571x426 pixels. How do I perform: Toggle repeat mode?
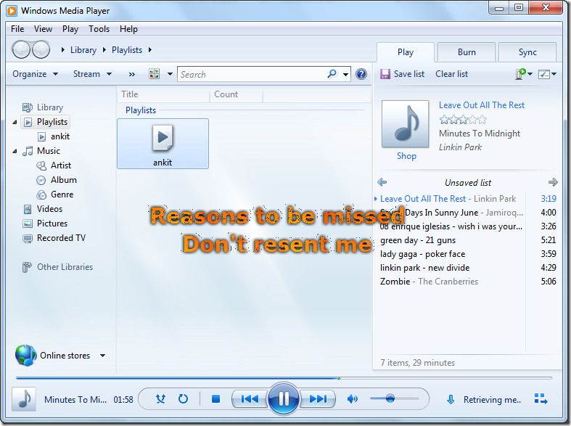(x=183, y=399)
